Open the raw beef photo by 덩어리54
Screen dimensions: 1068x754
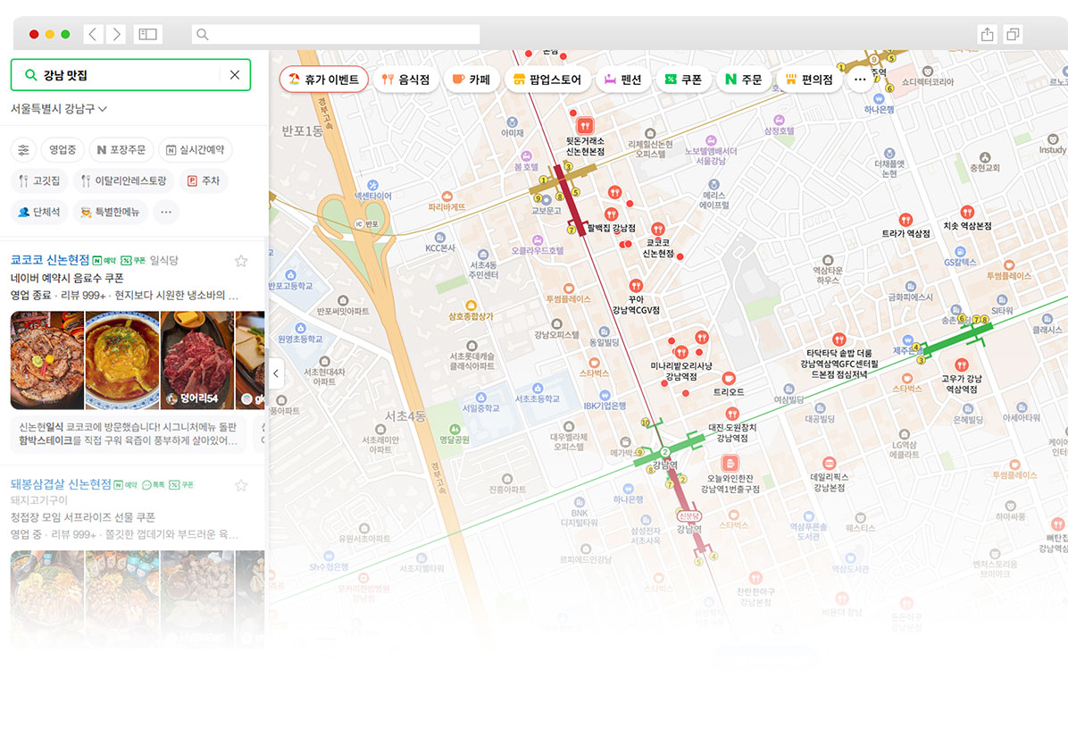pos(196,360)
